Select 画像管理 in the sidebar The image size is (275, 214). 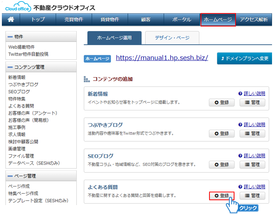16,149
